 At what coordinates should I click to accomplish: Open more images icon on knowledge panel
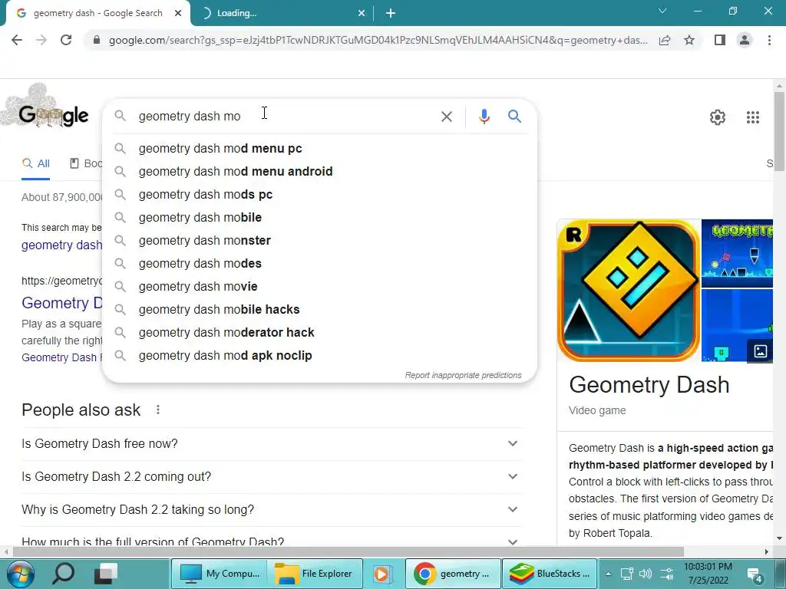tap(760, 351)
